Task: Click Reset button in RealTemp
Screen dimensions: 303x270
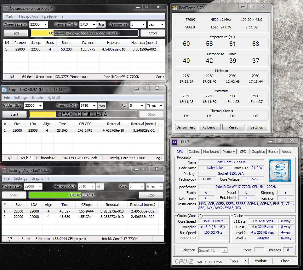Action: pos(233,127)
